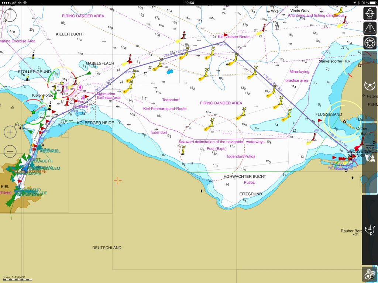This screenshot has width=378, height=283.
Task: Open the AIS signal panel
Action: pyautogui.click(x=370, y=159)
